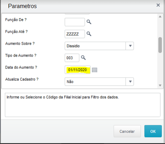Click the Atualiza Cadastro combo box showing Não
The width and height of the screenshot is (165, 144).
pos(99,81)
